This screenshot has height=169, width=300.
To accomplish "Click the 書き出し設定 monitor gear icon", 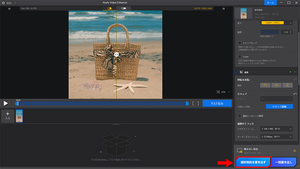I will click(x=240, y=151).
